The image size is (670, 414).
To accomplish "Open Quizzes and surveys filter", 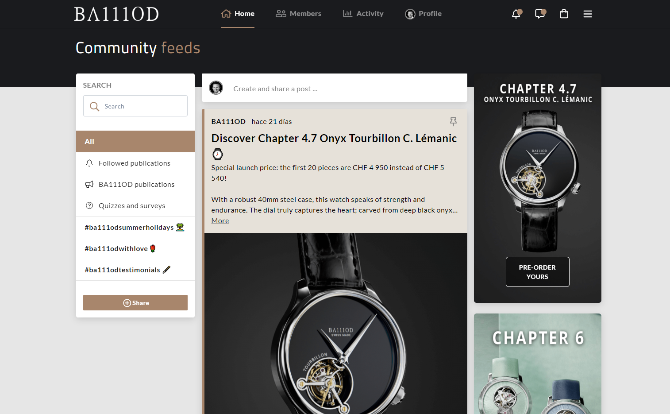I will 135,205.
